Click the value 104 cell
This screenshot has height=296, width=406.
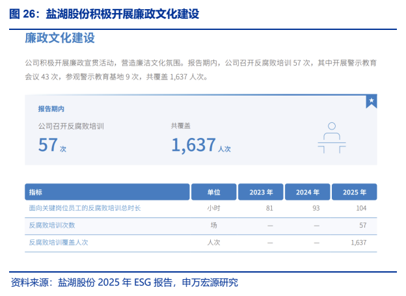point(361,208)
